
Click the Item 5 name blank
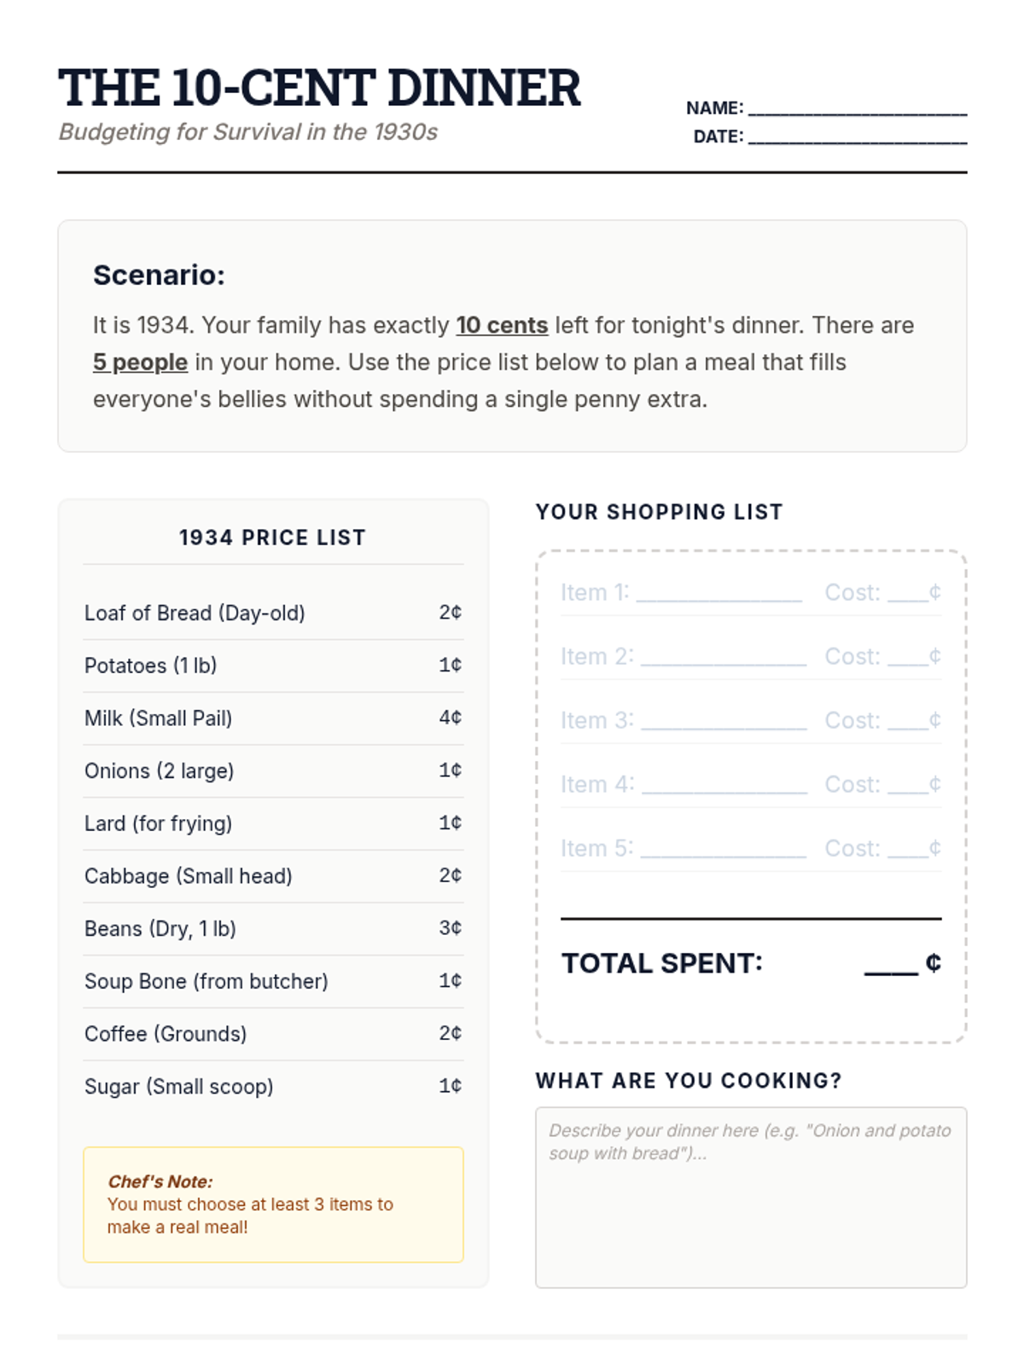pos(723,850)
